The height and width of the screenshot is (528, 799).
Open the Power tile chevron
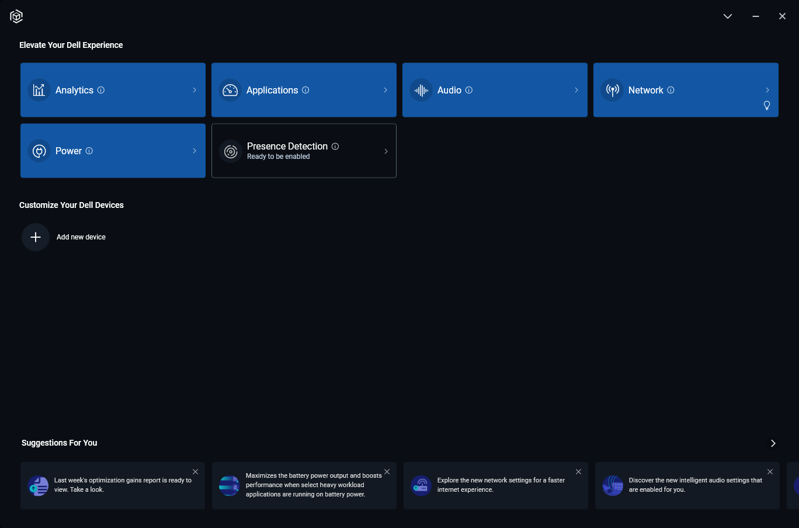[194, 151]
